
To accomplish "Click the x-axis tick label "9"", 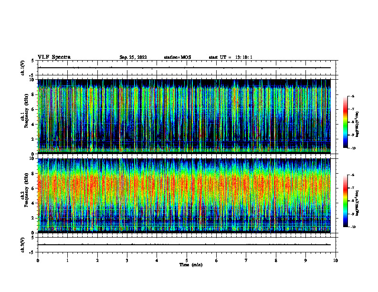I will coord(305,261).
